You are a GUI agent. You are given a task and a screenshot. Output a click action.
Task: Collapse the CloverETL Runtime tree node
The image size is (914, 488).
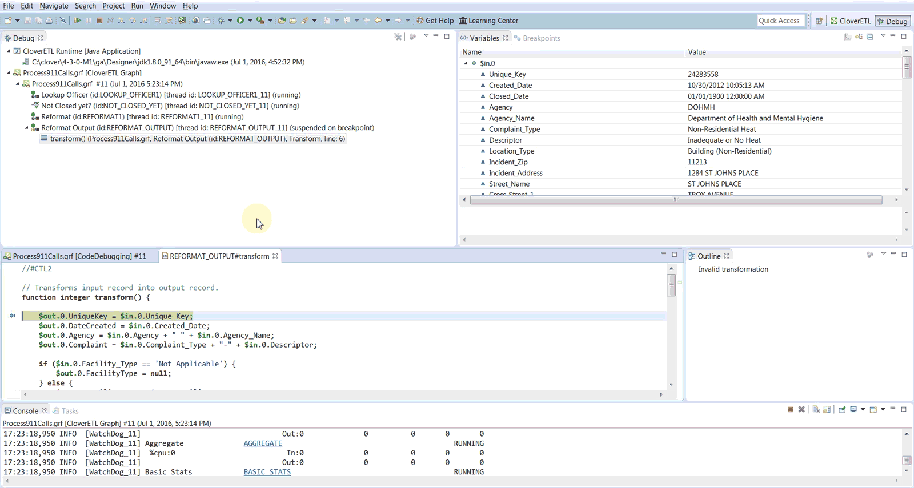(x=9, y=51)
